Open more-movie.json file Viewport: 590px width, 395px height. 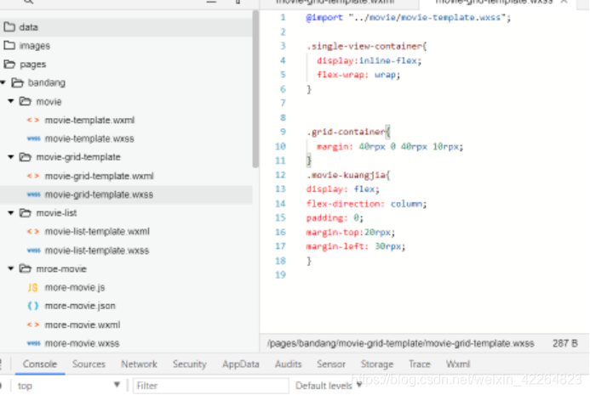click(x=80, y=306)
